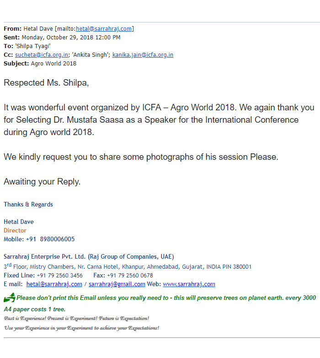The image size is (320, 358).
Task: Click the 'Respected Ms. Shilpa,' greeting line
Action: tap(46, 83)
